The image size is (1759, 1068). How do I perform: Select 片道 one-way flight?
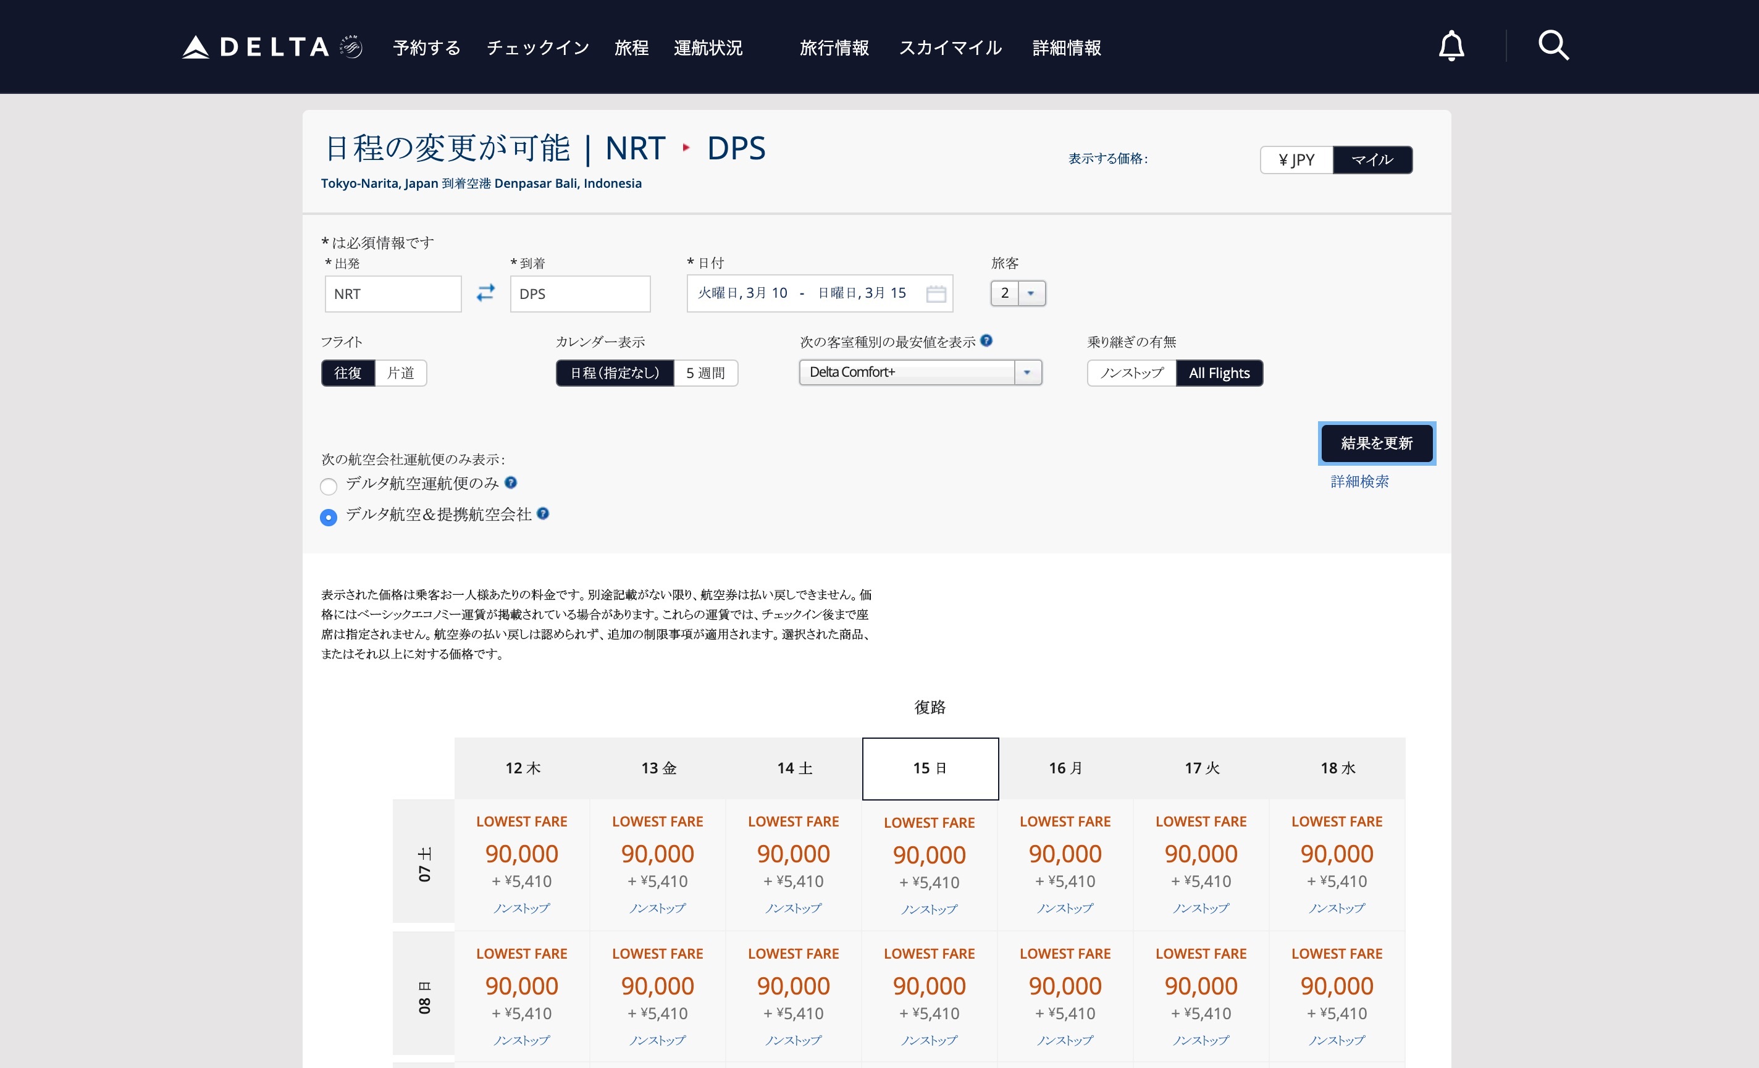(400, 372)
